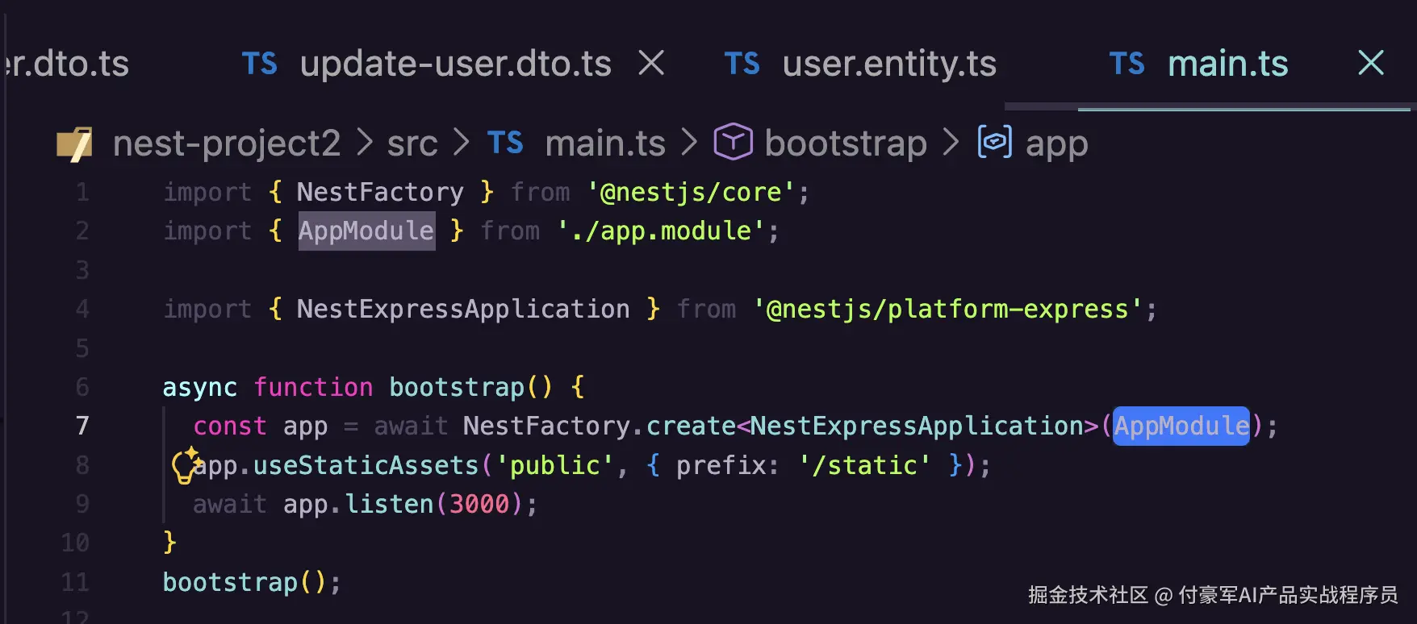
Task: Select the main.ts editor tab
Action: [1227, 64]
